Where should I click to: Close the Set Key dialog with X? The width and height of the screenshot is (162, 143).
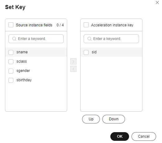click(157, 2)
